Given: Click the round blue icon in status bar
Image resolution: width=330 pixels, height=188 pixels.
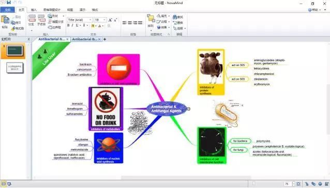Looking at the screenshot, I should tap(320, 184).
